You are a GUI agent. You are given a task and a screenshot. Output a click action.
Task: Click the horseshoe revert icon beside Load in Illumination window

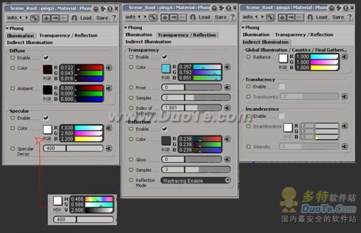click(x=74, y=17)
